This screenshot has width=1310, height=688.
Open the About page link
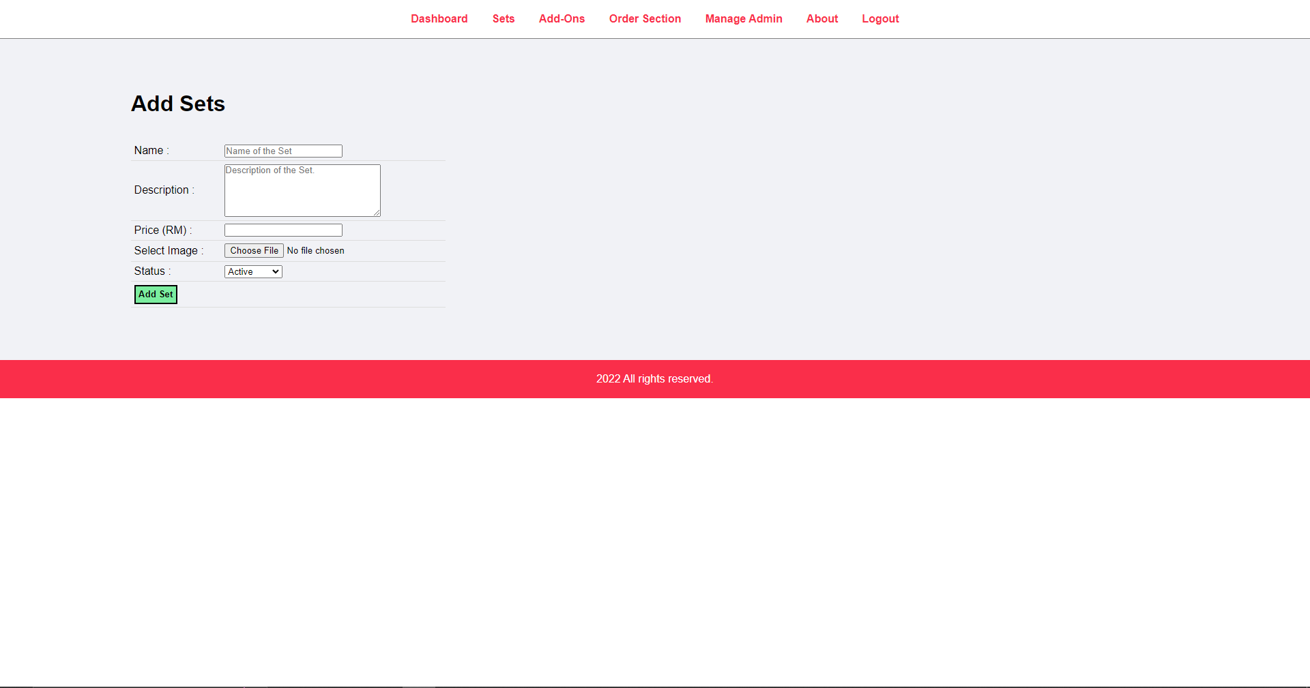click(822, 19)
